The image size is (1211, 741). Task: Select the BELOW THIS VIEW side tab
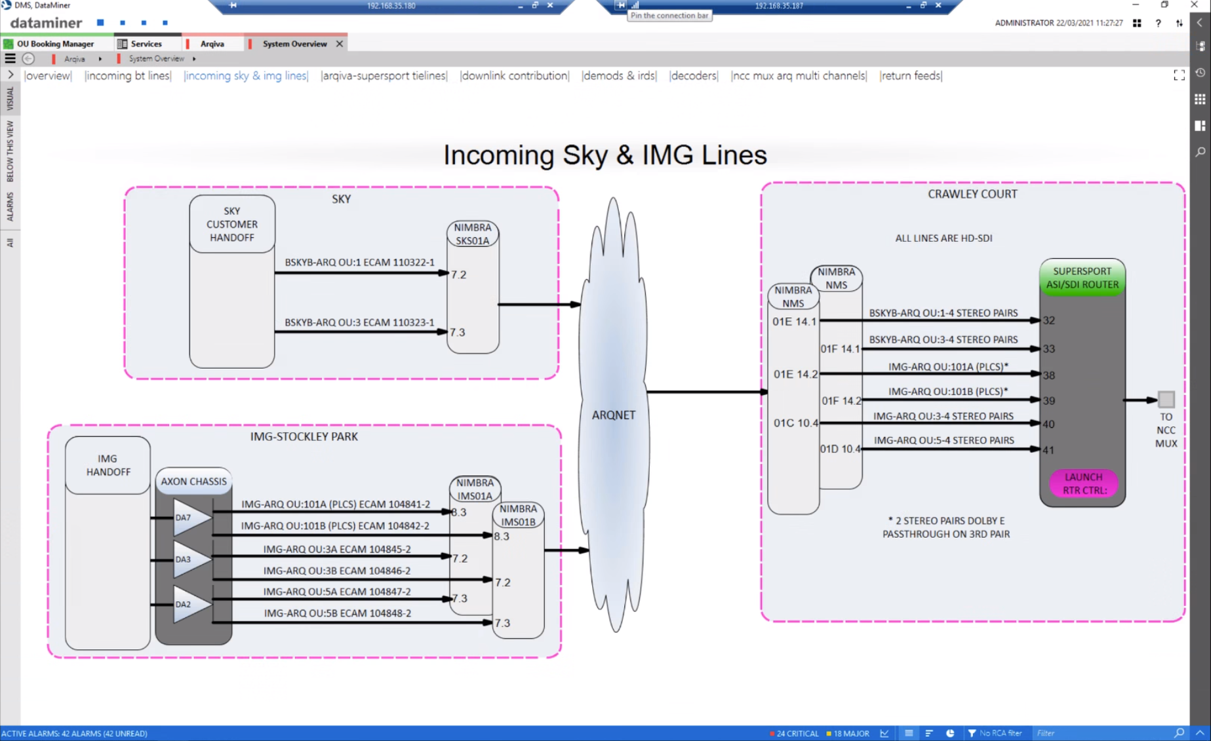pos(10,151)
